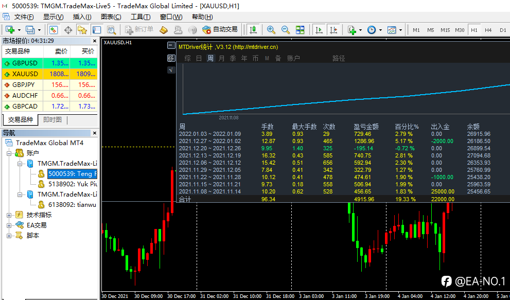Select account 5138902: Yuk Piu
Image resolution: width=510 pixels, height=300 pixels.
73,184
